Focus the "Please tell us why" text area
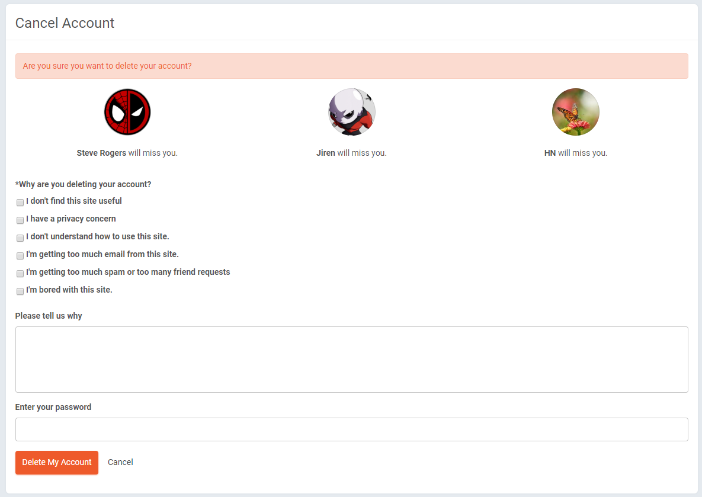The image size is (702, 497). pyautogui.click(x=351, y=359)
